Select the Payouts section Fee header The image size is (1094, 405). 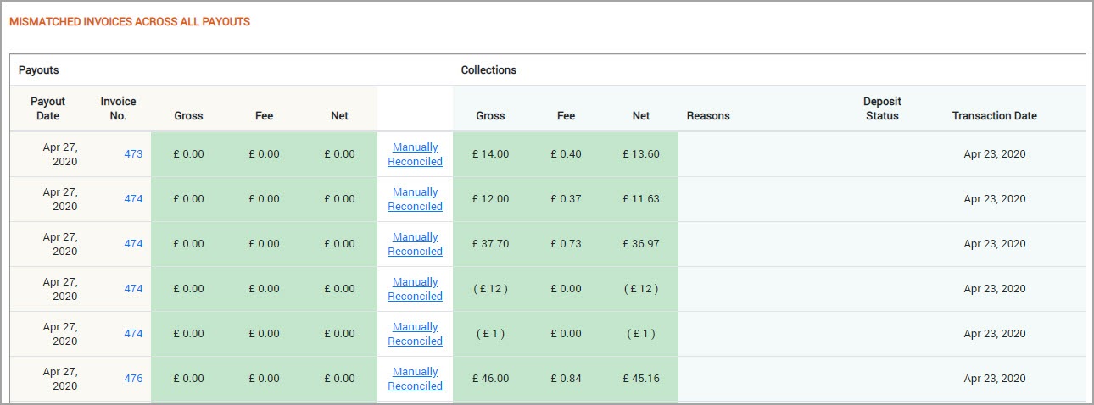coord(264,116)
